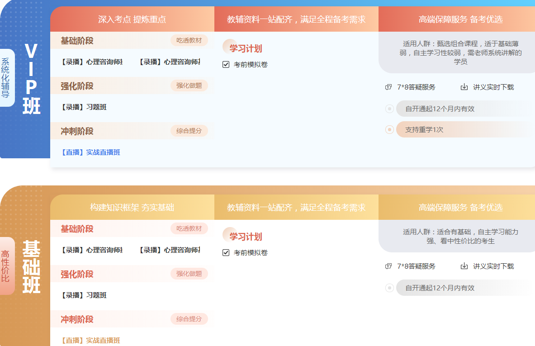Open 深入考点 提炼重点 column header
Viewport: 535px width, 346px height.
click(x=132, y=19)
